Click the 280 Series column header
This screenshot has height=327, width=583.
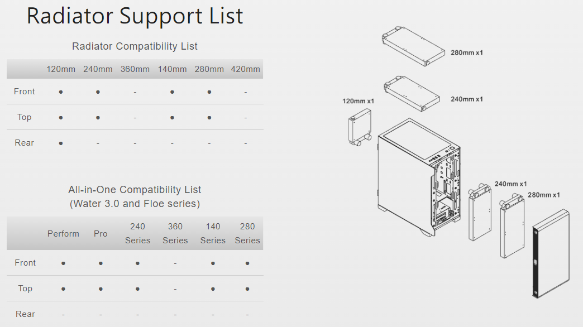click(247, 233)
